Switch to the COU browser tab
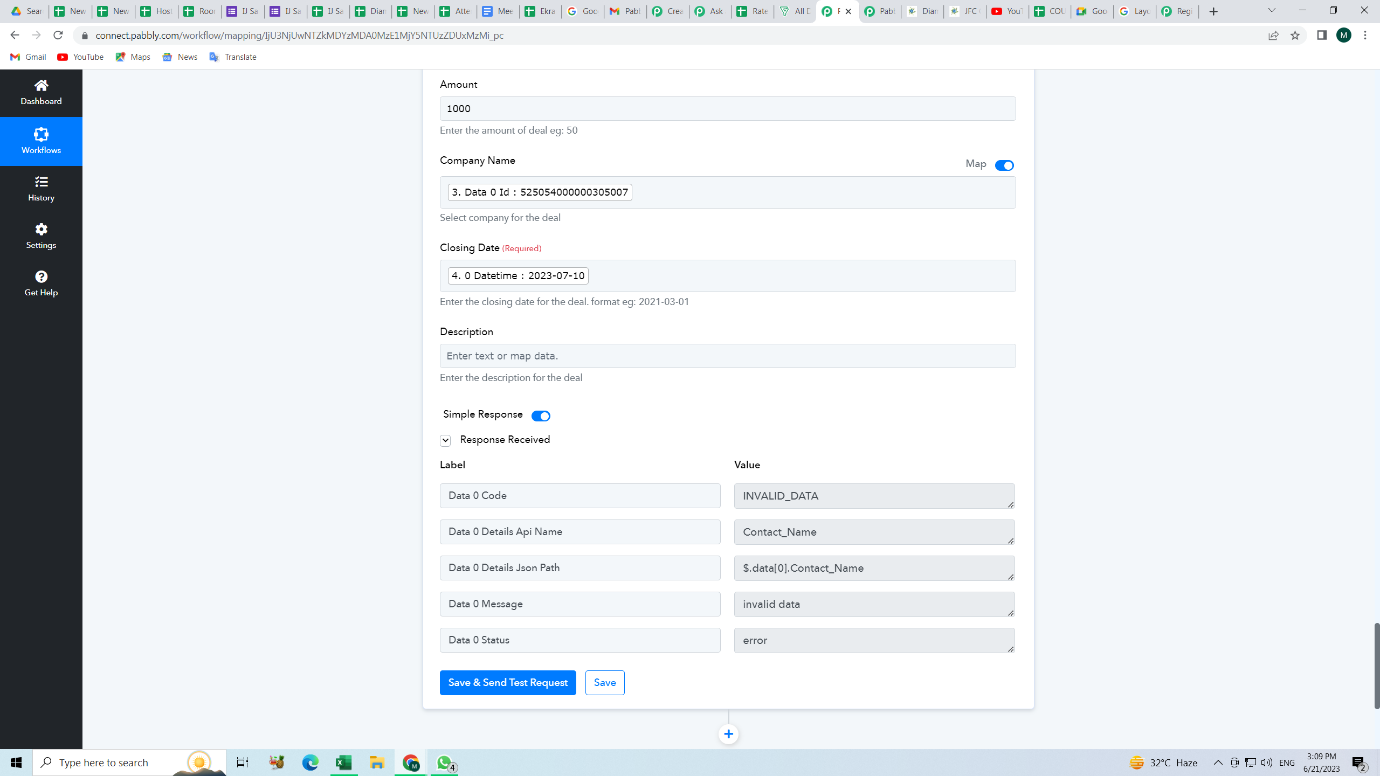The image size is (1380, 776). pyautogui.click(x=1049, y=11)
